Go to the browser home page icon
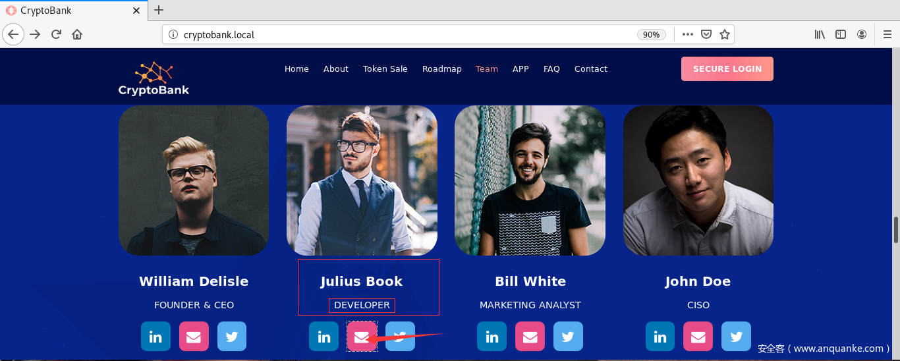The width and height of the screenshot is (900, 361). (x=77, y=34)
